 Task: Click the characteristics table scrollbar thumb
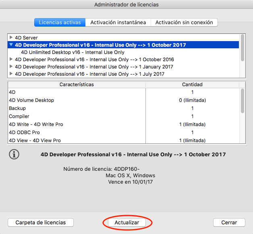[x=243, y=101]
